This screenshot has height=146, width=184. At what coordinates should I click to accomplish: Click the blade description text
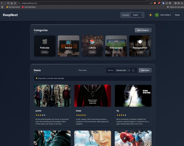(x=92, y=122)
